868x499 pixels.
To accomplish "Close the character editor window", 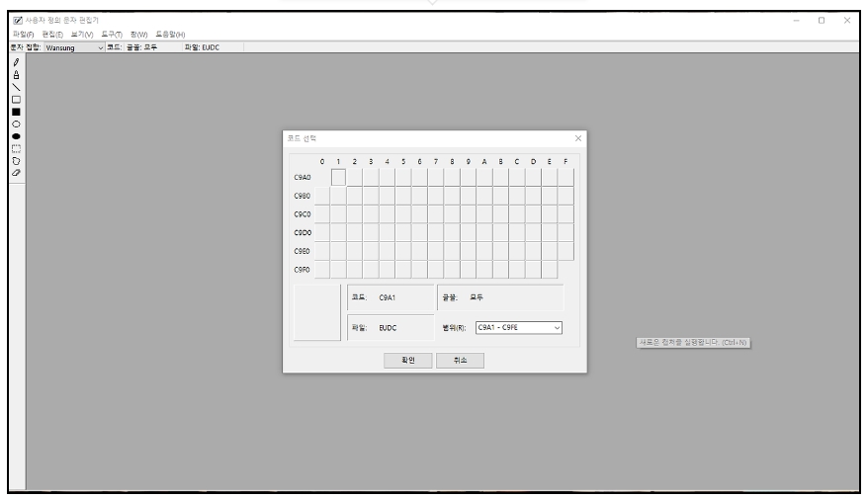I will click(847, 21).
